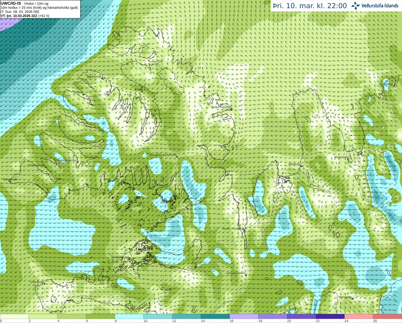Click the Siglufjörður station label
402x323 pixels.
pos(386,84)
